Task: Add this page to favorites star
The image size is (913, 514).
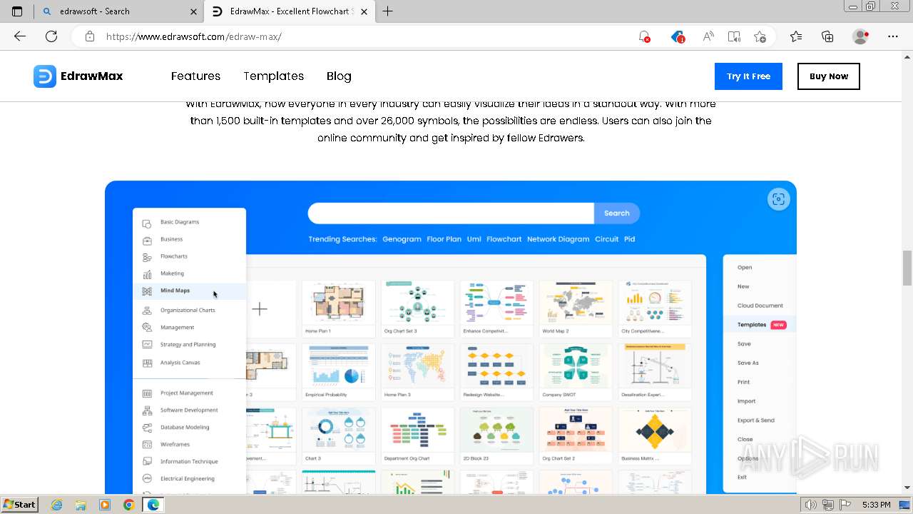Action: (760, 36)
